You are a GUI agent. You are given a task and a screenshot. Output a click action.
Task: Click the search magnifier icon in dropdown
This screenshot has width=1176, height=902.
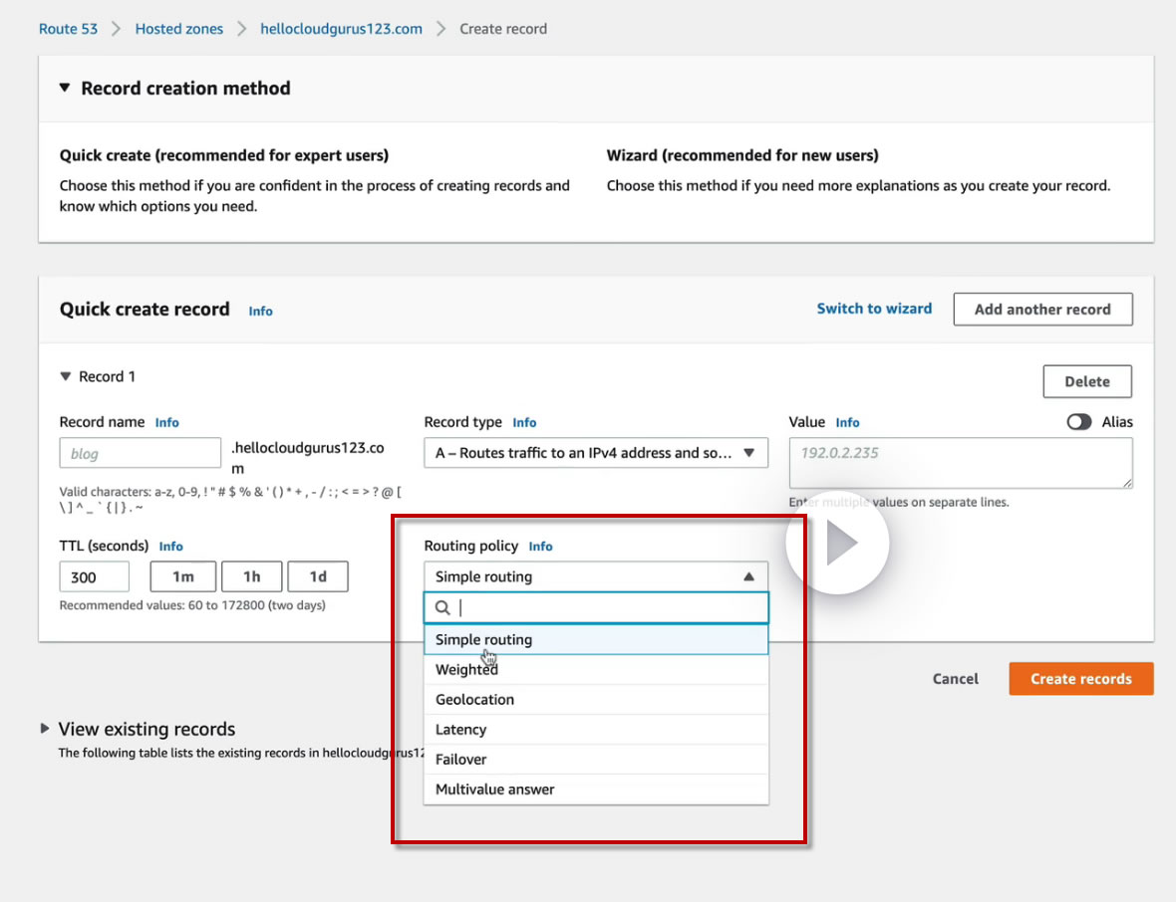[x=443, y=608]
